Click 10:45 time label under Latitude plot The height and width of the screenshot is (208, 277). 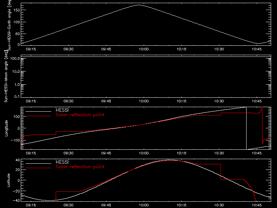coord(257,205)
